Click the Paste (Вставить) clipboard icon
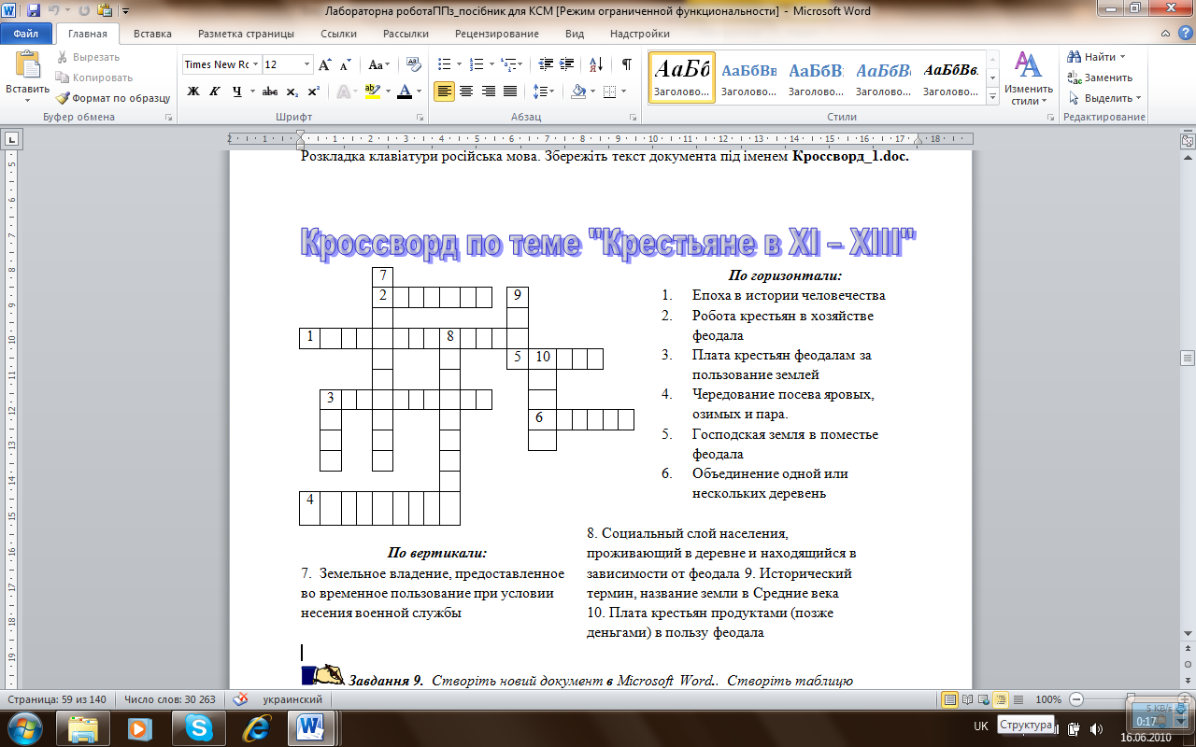The image size is (1196, 747). point(27,64)
